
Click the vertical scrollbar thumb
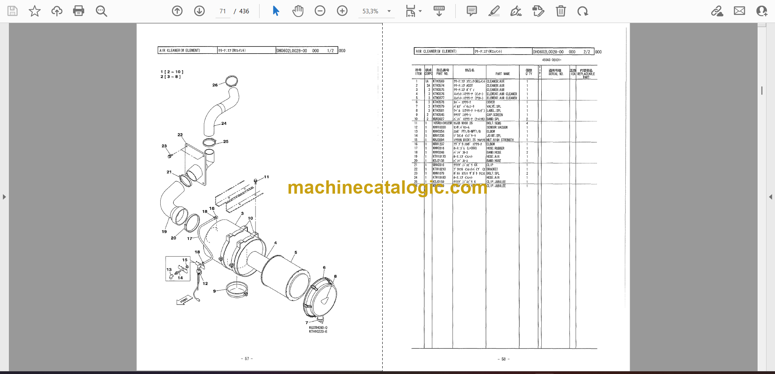762,90
